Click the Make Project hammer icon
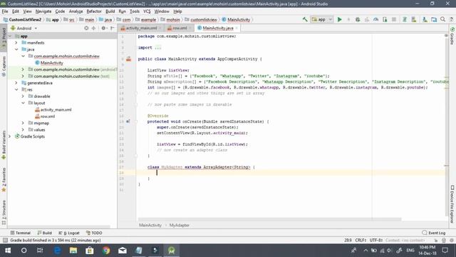 click(x=305, y=19)
